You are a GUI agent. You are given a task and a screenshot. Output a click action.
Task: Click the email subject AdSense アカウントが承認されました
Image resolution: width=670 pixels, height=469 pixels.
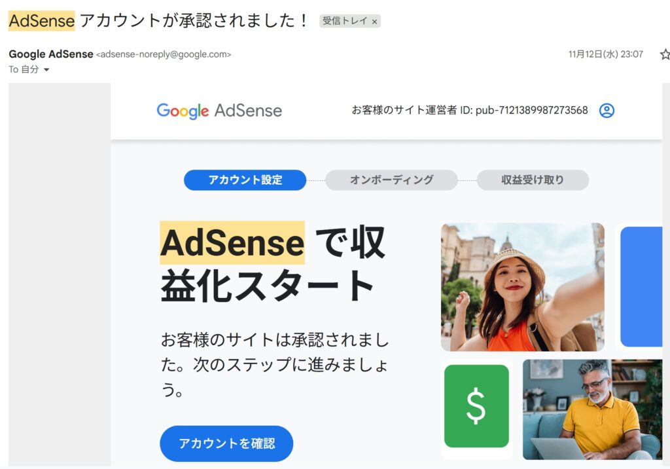pyautogui.click(x=158, y=20)
